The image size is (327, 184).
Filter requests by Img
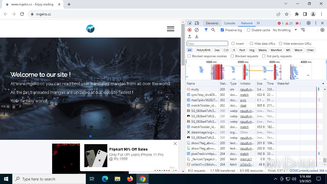[252, 50]
